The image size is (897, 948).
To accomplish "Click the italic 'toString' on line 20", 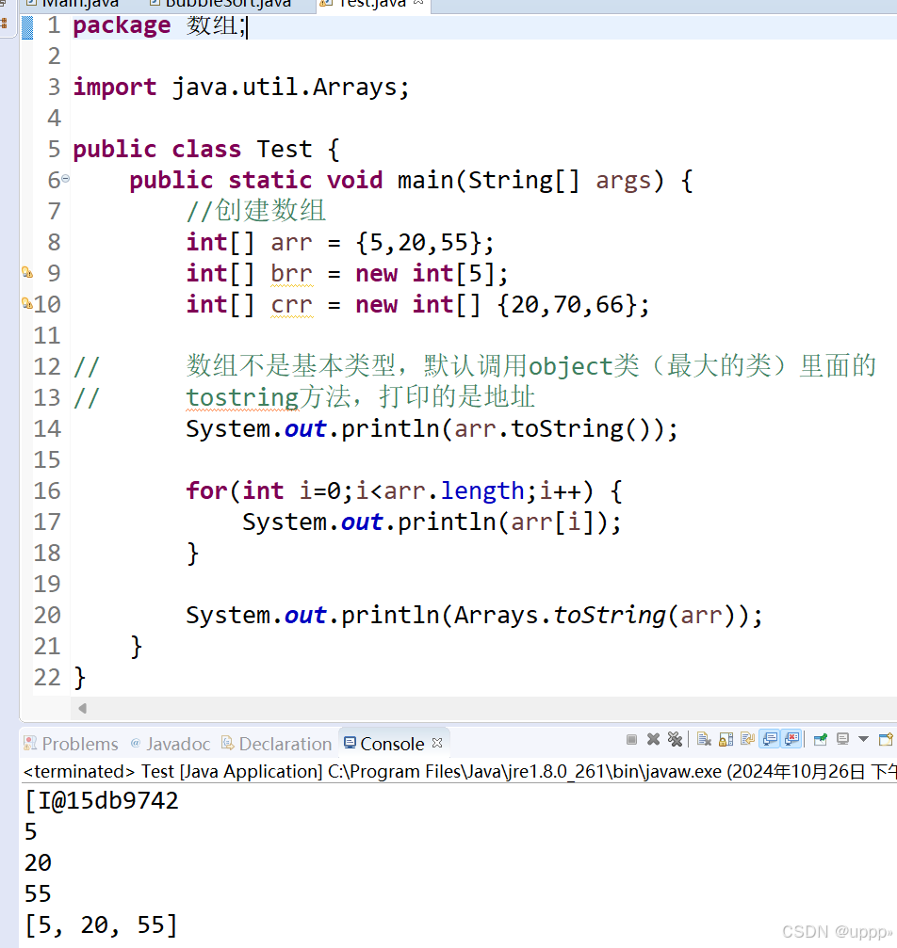I will (x=609, y=616).
